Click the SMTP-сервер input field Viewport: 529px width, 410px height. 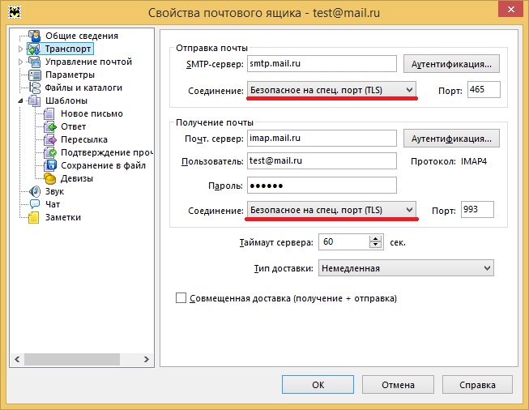coord(322,64)
